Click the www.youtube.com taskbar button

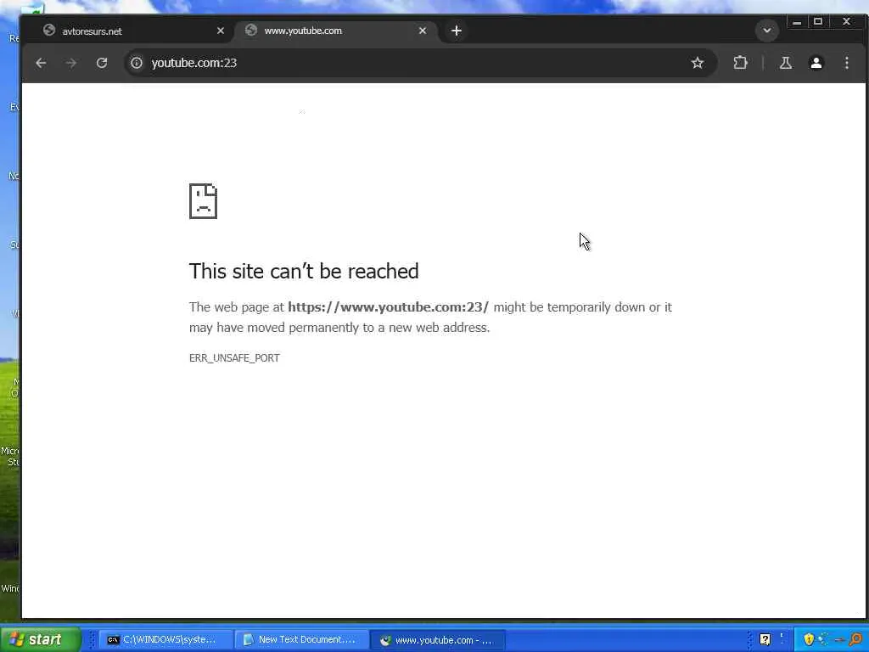point(438,640)
